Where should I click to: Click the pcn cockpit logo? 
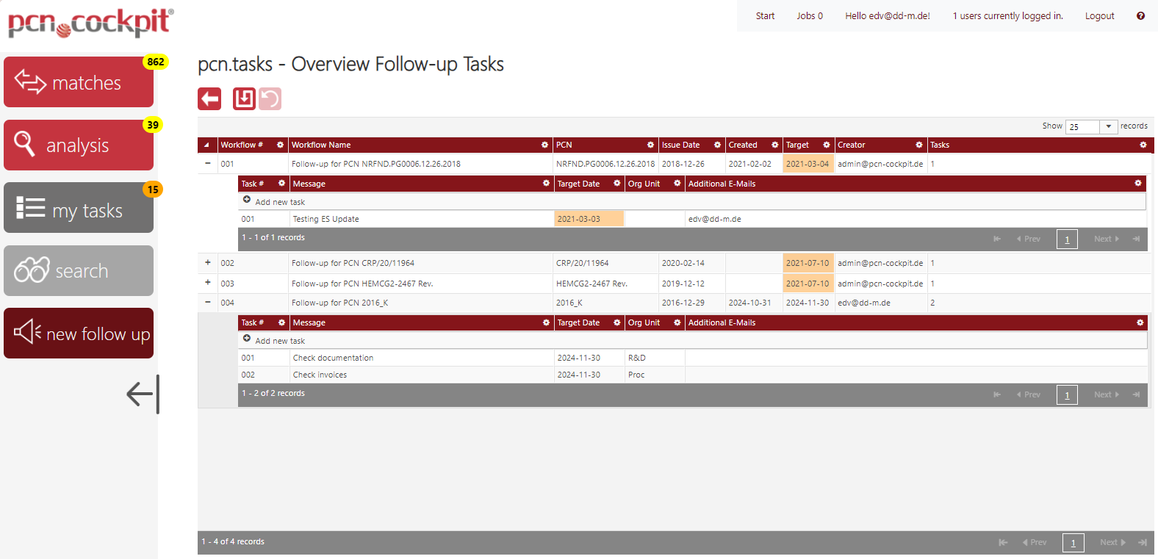[x=90, y=23]
